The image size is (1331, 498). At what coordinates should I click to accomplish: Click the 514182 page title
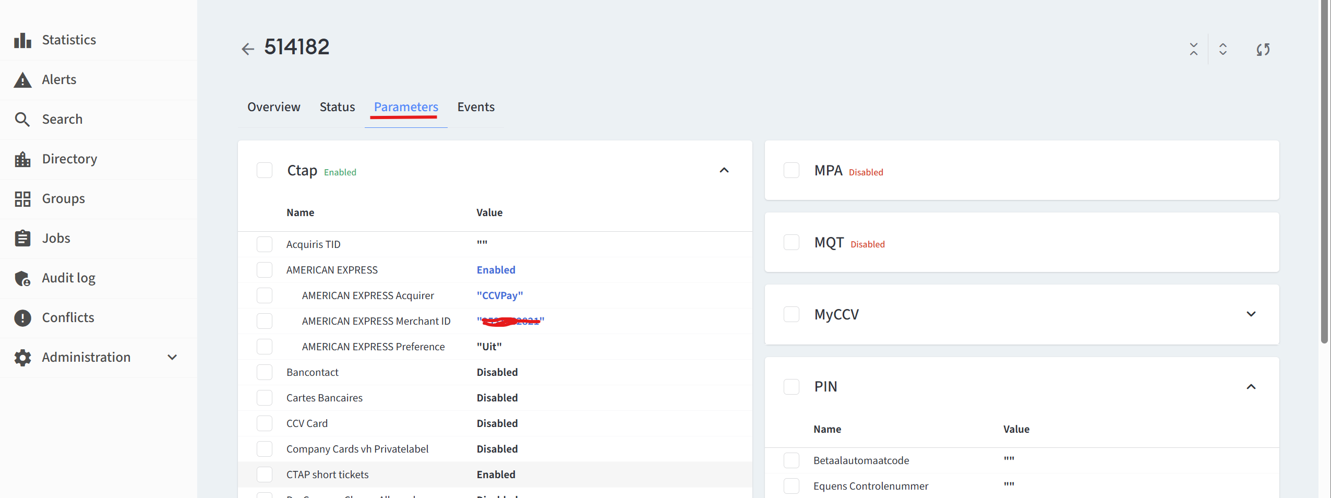tap(297, 48)
